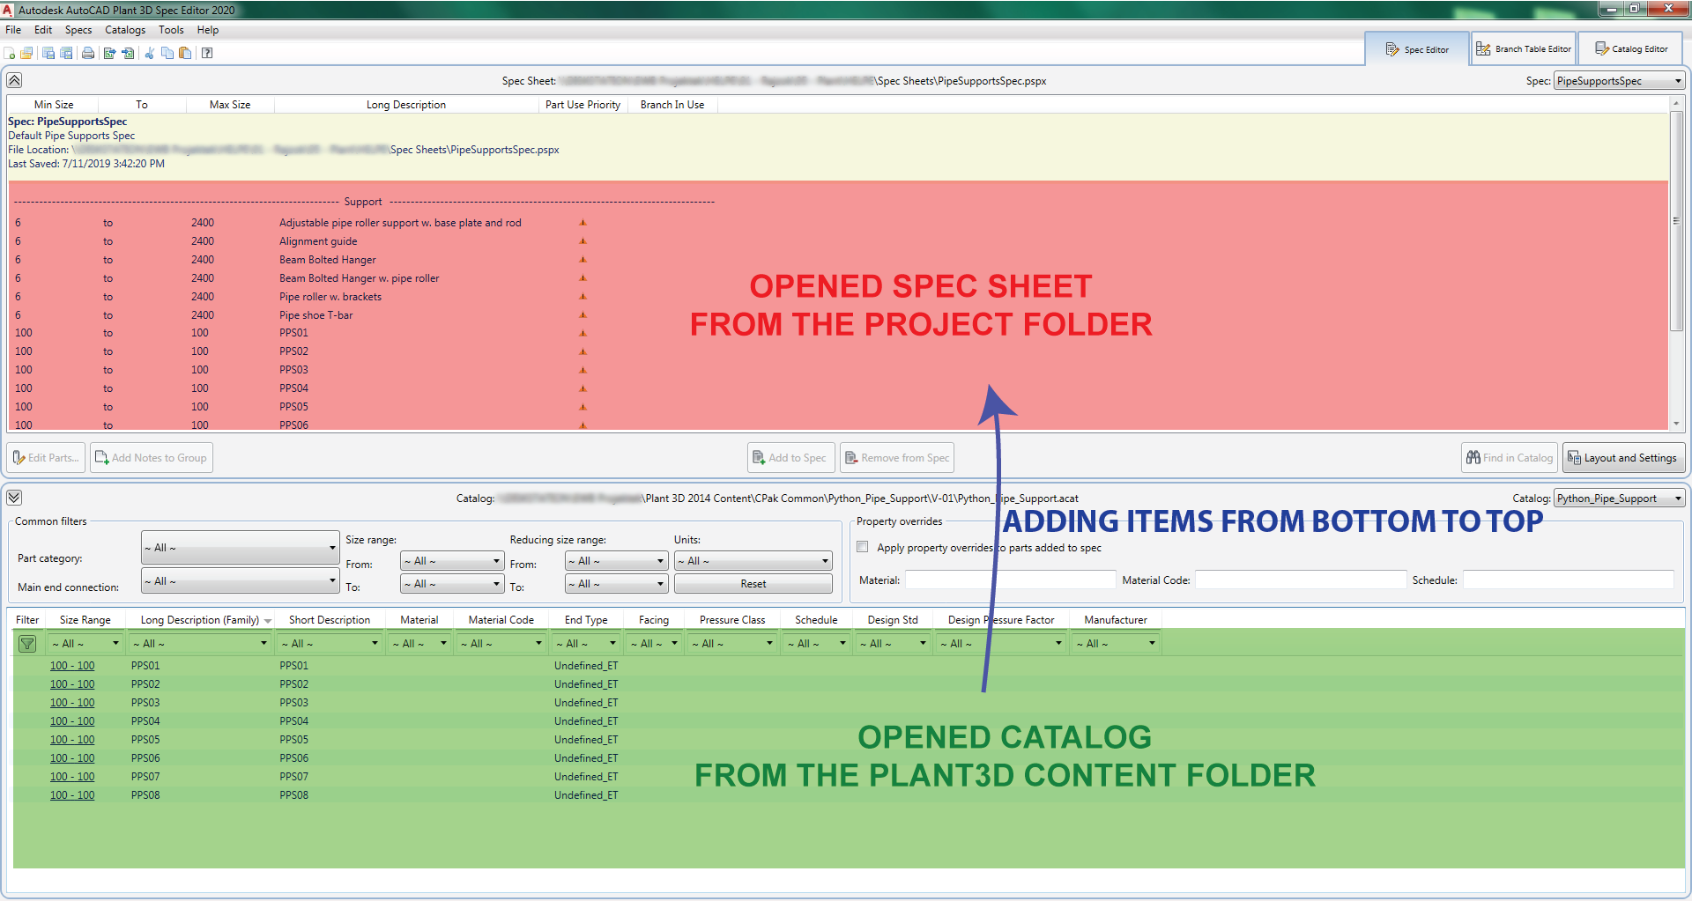The width and height of the screenshot is (1692, 901).
Task: Open the Edit menu
Action: coord(43,30)
